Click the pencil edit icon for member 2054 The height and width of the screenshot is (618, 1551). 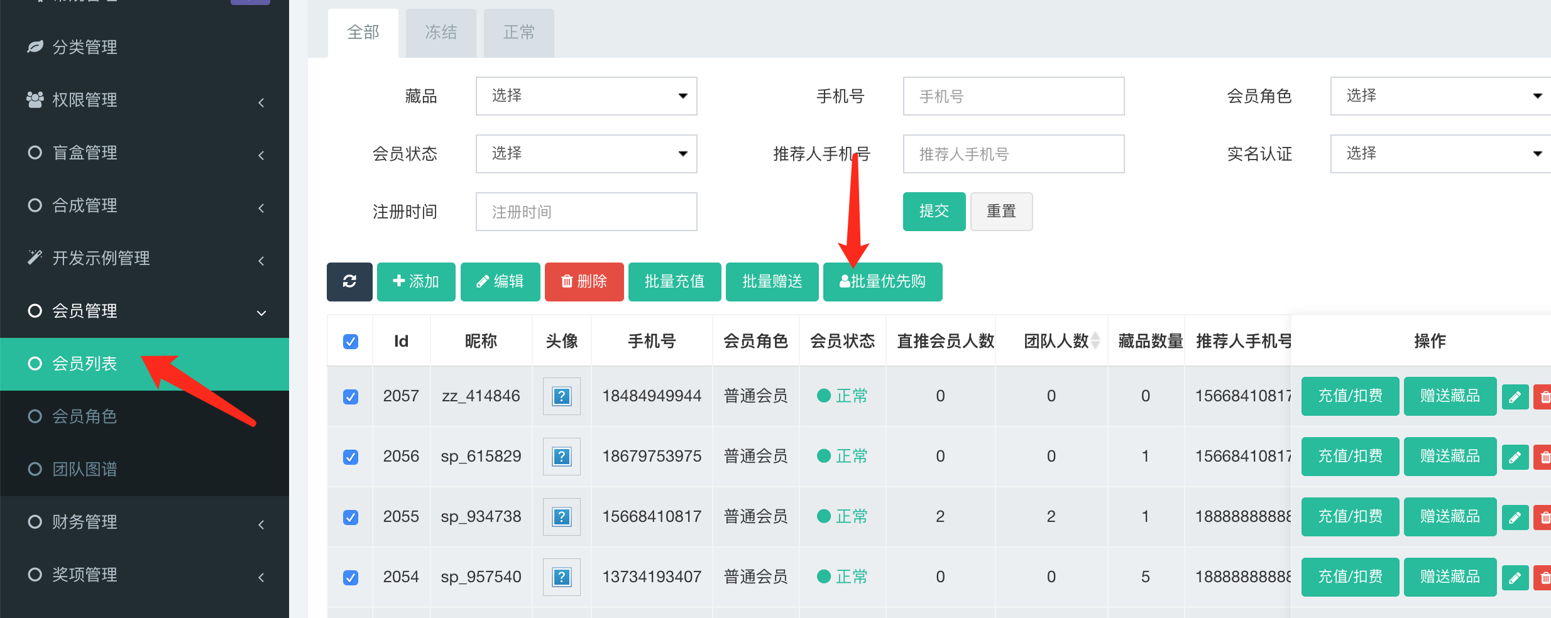click(1515, 578)
